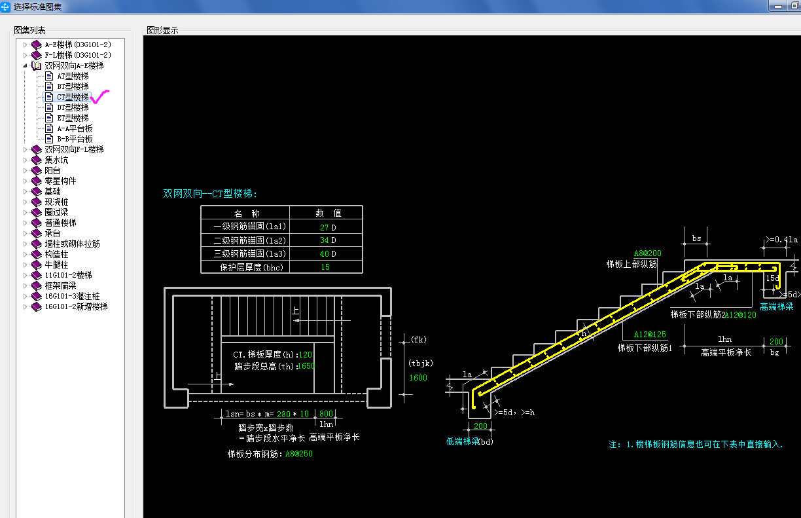Edit the step count m value 10
This screenshot has width=801, height=518.
(x=304, y=414)
